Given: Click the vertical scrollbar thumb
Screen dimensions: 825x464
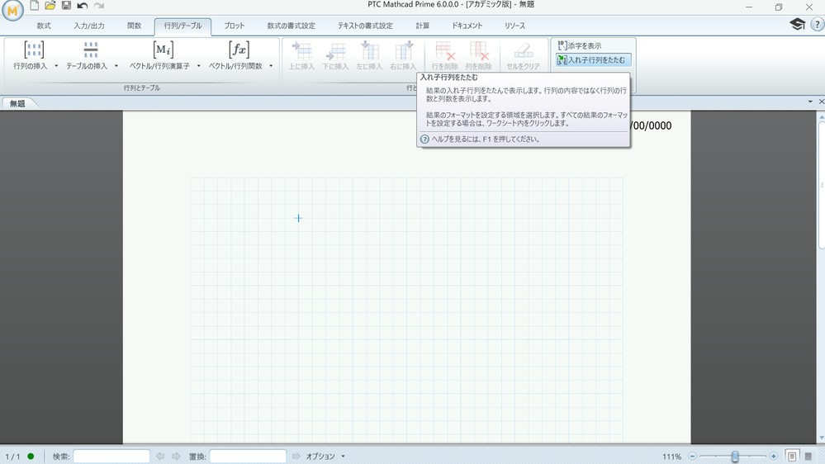Looking at the screenshot, I should (822, 185).
